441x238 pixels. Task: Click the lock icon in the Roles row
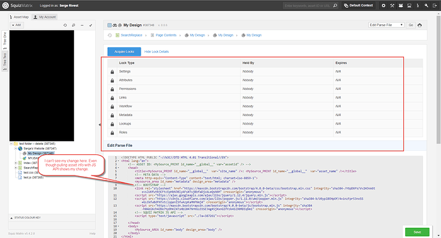[x=112, y=133]
